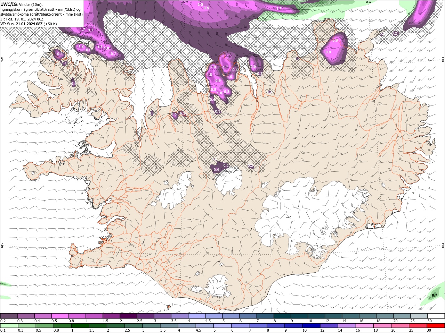Click the white upper swatch at 30
445x333 pixels.
coord(436,316)
